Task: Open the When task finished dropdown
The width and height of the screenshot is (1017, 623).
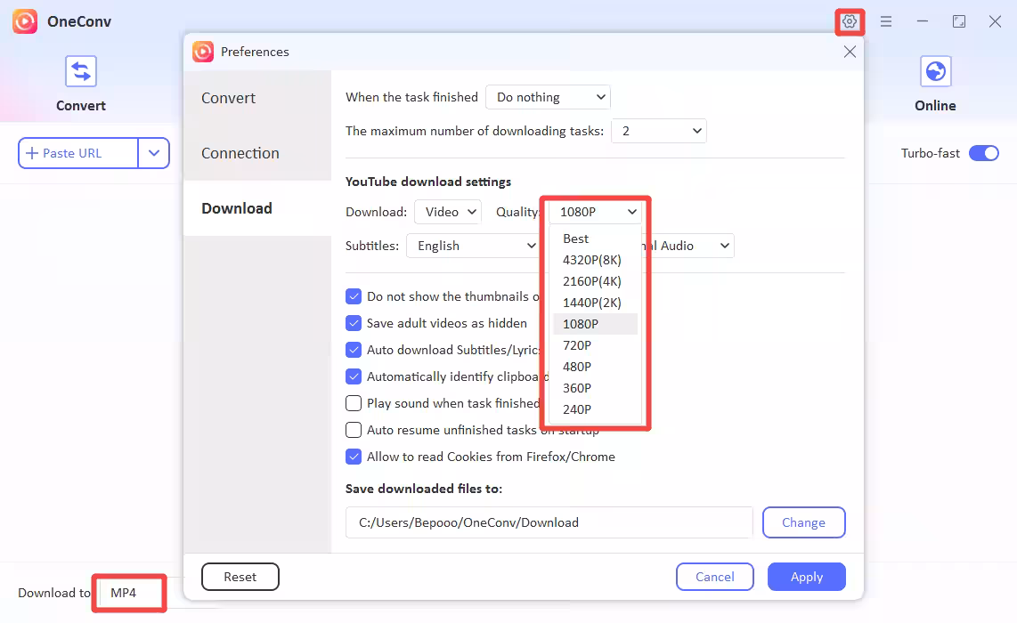Action: [x=548, y=97]
